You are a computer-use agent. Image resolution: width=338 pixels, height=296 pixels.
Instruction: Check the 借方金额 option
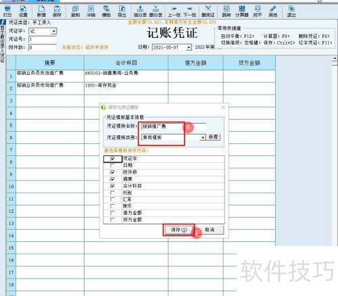click(x=112, y=213)
